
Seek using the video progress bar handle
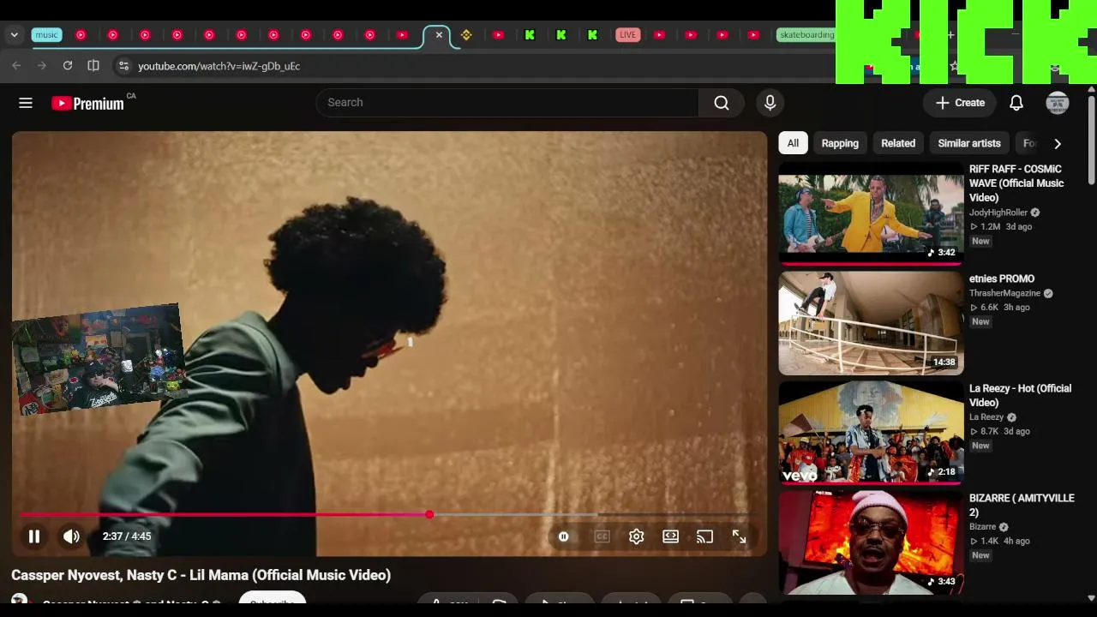[x=429, y=514]
